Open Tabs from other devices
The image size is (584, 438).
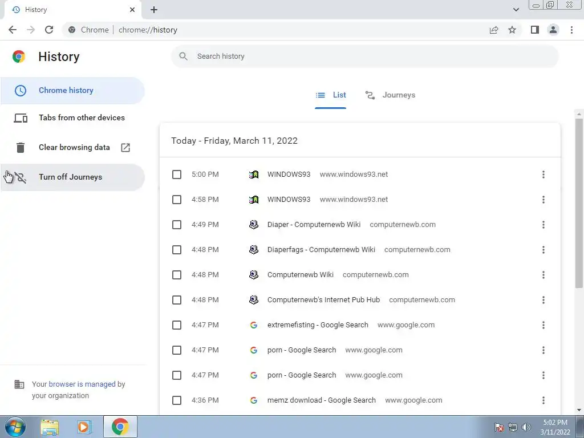tap(72, 117)
